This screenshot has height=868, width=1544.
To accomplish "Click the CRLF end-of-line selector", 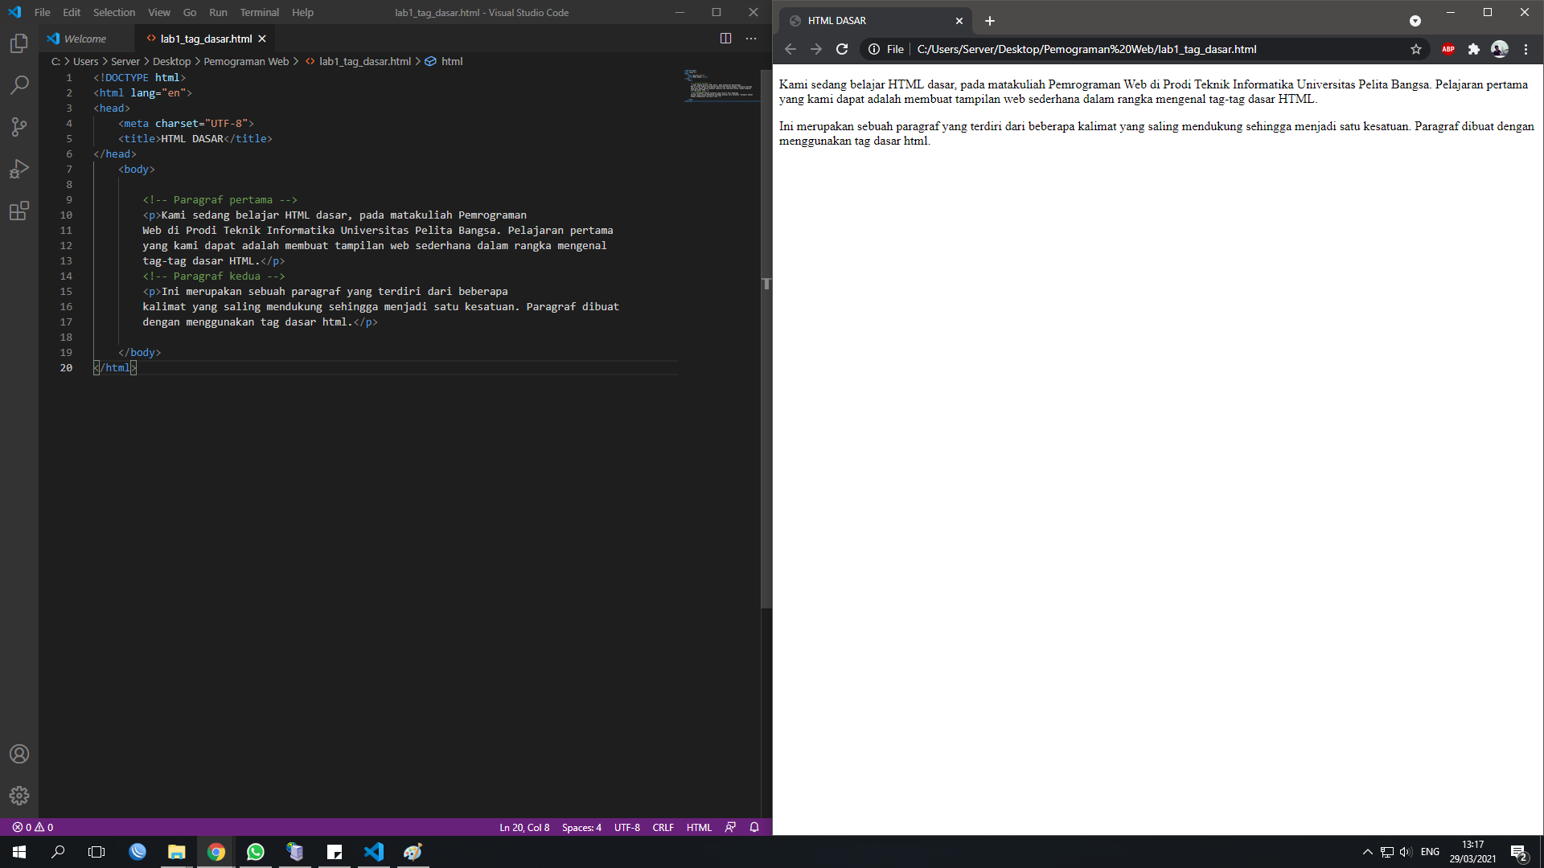I will (x=663, y=827).
